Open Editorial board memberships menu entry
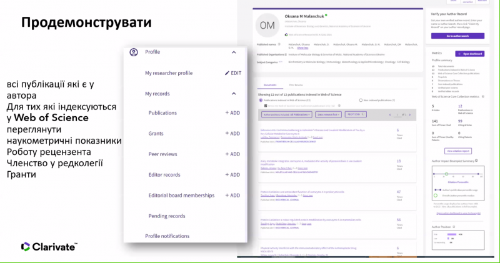Screen dimensions: 500x263 (x=181, y=196)
